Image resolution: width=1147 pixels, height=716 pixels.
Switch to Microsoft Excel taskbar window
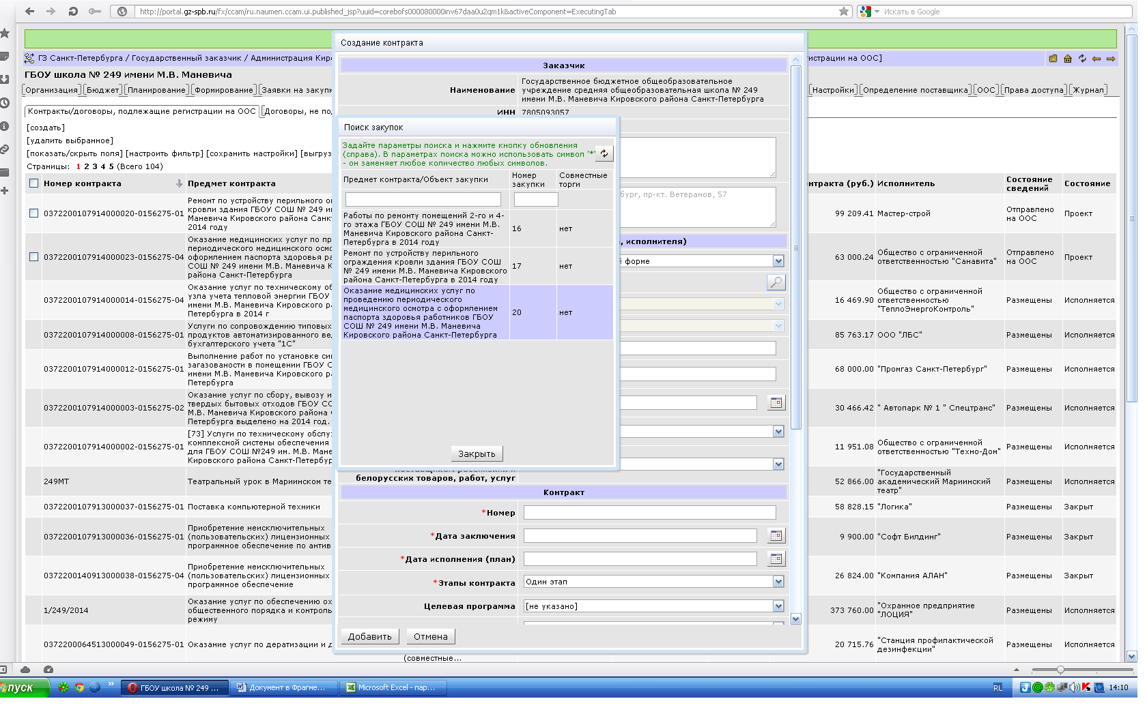(x=395, y=687)
